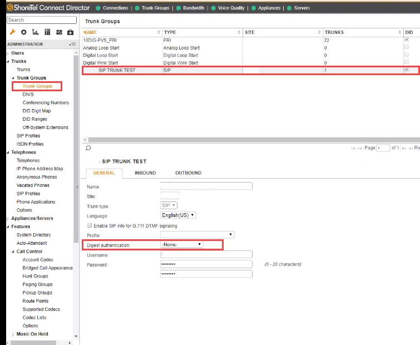Viewport: 420px width, 345px height.
Task: Click the Bandwidth green status dot
Action: click(x=179, y=8)
